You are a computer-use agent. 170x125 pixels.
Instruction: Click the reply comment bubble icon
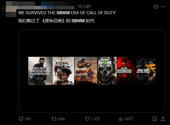click(21, 119)
